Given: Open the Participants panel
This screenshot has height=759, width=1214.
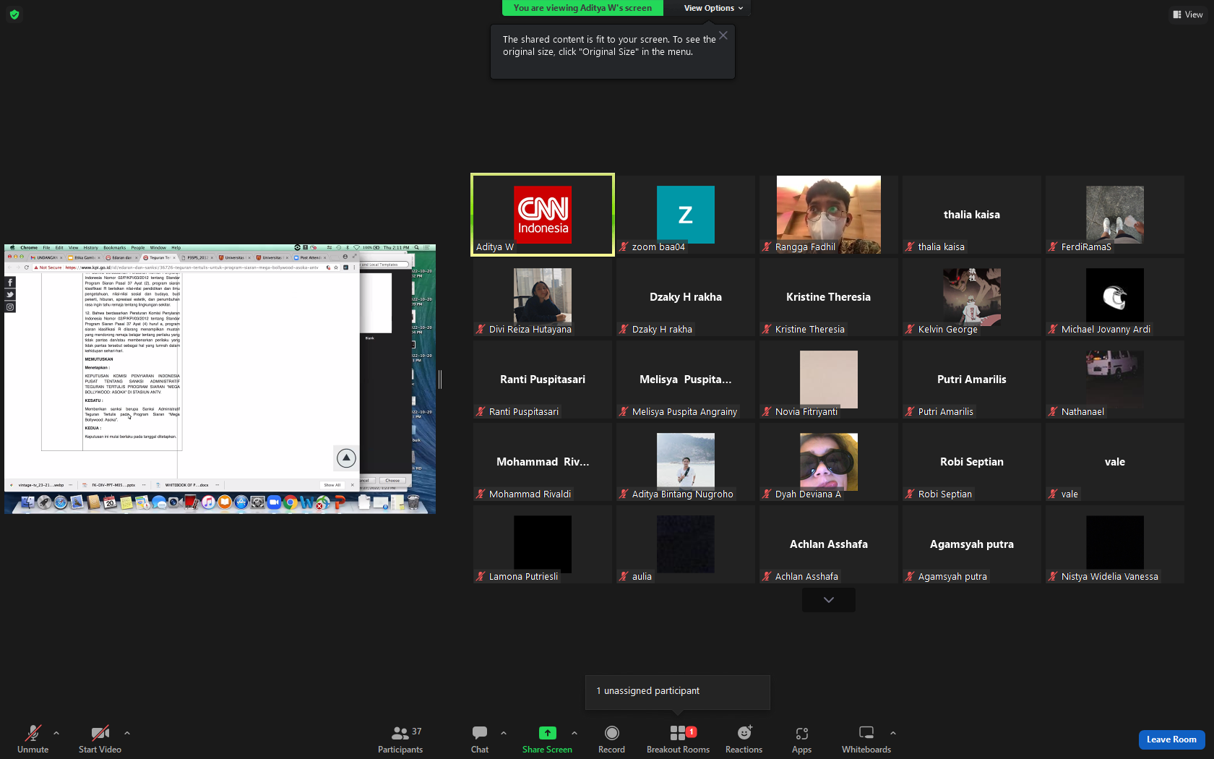Looking at the screenshot, I should point(401,739).
